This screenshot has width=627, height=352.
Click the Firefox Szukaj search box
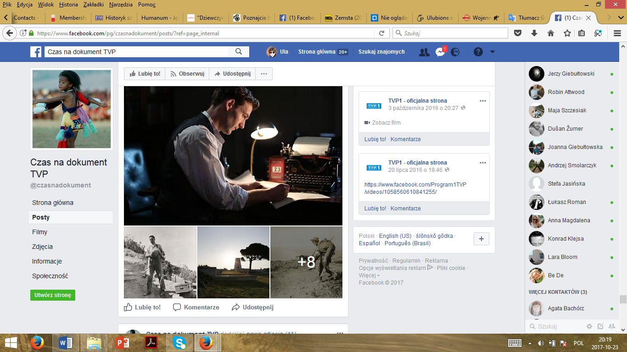pos(450,33)
